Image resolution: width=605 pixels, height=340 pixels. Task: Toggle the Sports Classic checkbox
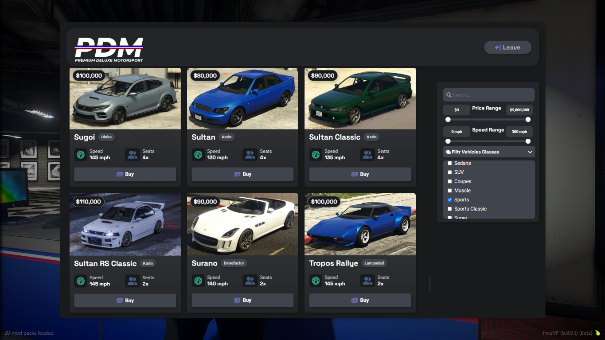pos(450,209)
